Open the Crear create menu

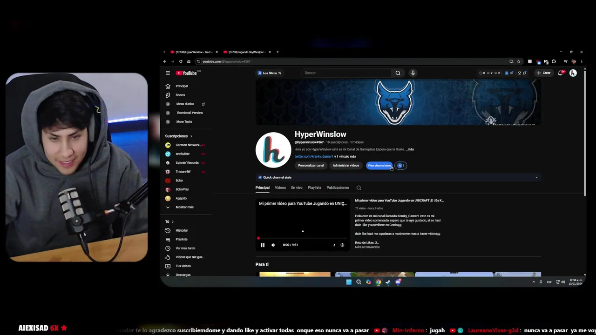[x=543, y=73]
